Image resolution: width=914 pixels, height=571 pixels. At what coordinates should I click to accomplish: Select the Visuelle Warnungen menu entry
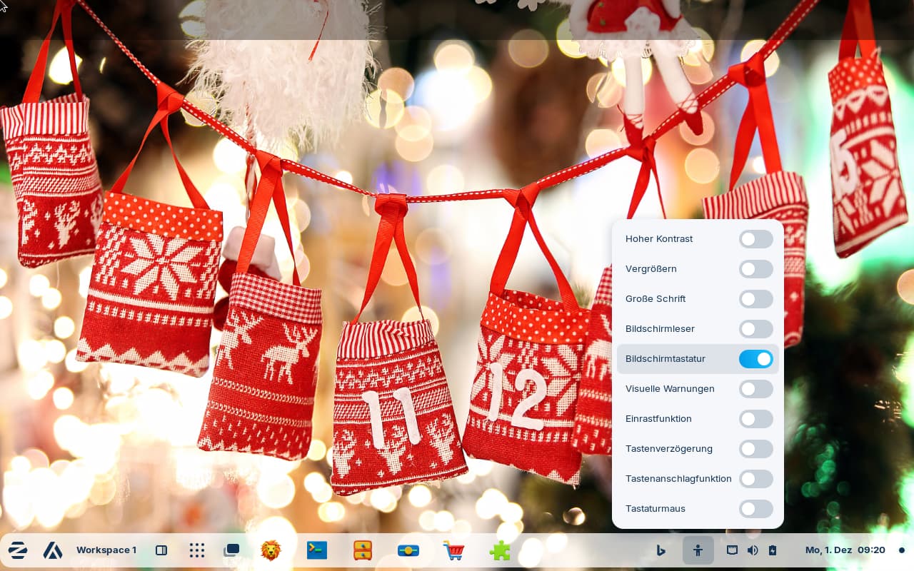(670, 389)
